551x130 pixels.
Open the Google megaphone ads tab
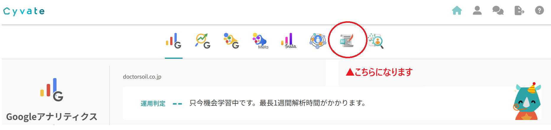click(x=231, y=41)
